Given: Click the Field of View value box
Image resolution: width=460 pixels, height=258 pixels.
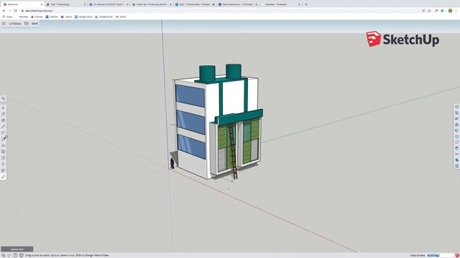Looking at the screenshot, I should [440, 255].
